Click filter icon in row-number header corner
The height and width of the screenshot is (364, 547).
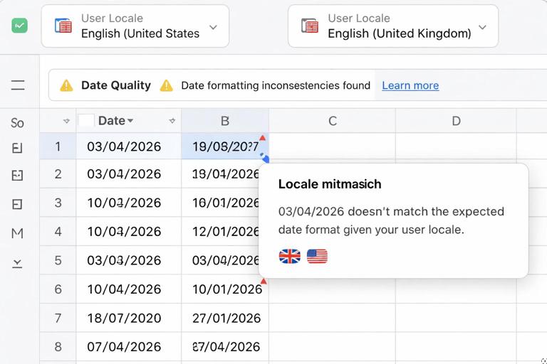point(66,121)
